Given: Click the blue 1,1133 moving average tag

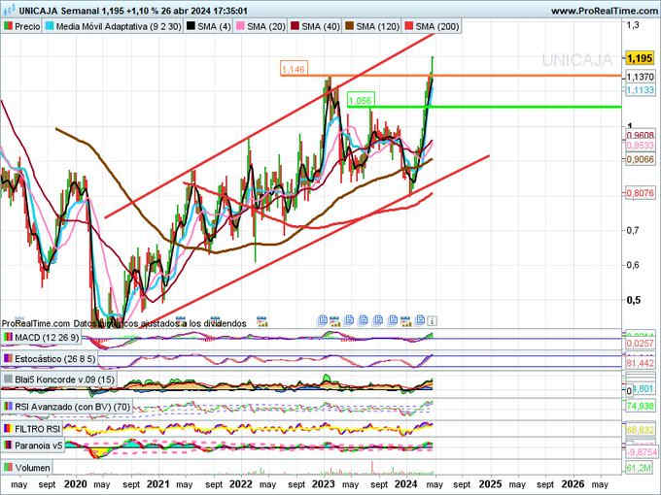Looking at the screenshot, I should [640, 90].
